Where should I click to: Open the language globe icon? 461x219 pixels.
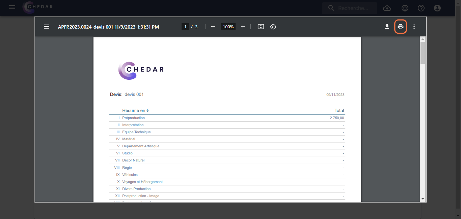(405, 8)
